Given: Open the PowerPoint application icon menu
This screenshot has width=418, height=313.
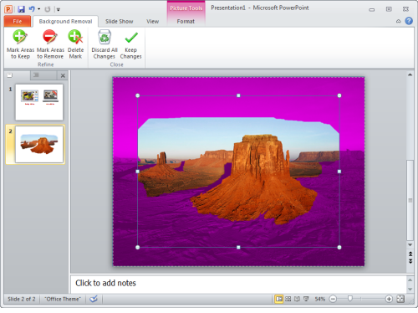Looking at the screenshot, I should tap(8, 9).
